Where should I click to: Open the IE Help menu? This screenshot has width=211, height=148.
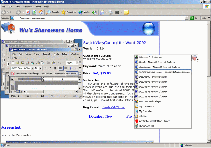[46, 6]
